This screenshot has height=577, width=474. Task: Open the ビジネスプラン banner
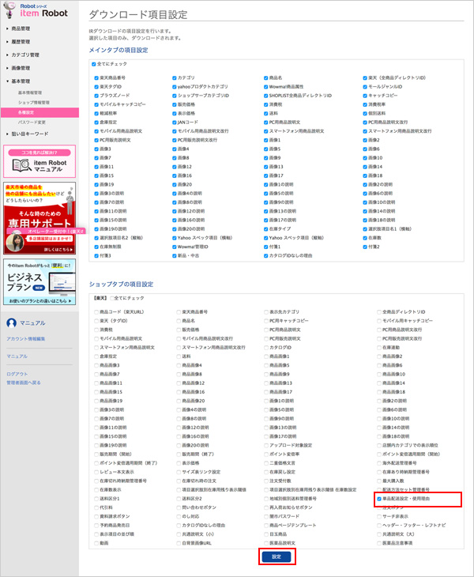click(x=39, y=282)
